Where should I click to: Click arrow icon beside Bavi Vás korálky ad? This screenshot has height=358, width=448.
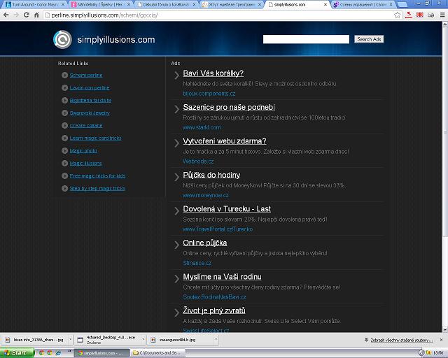177,75
